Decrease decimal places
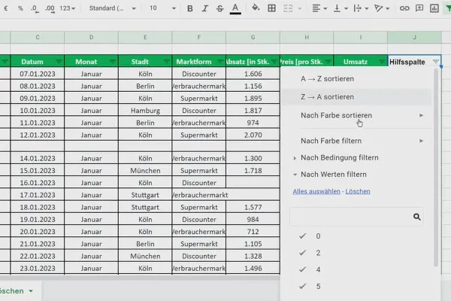 point(35,8)
